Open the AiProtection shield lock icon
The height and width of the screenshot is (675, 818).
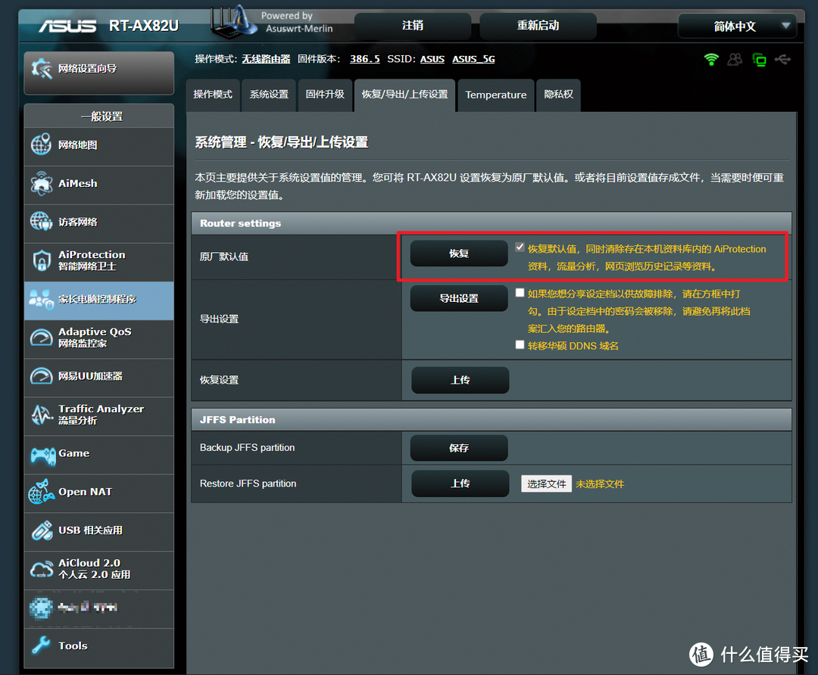coord(41,260)
